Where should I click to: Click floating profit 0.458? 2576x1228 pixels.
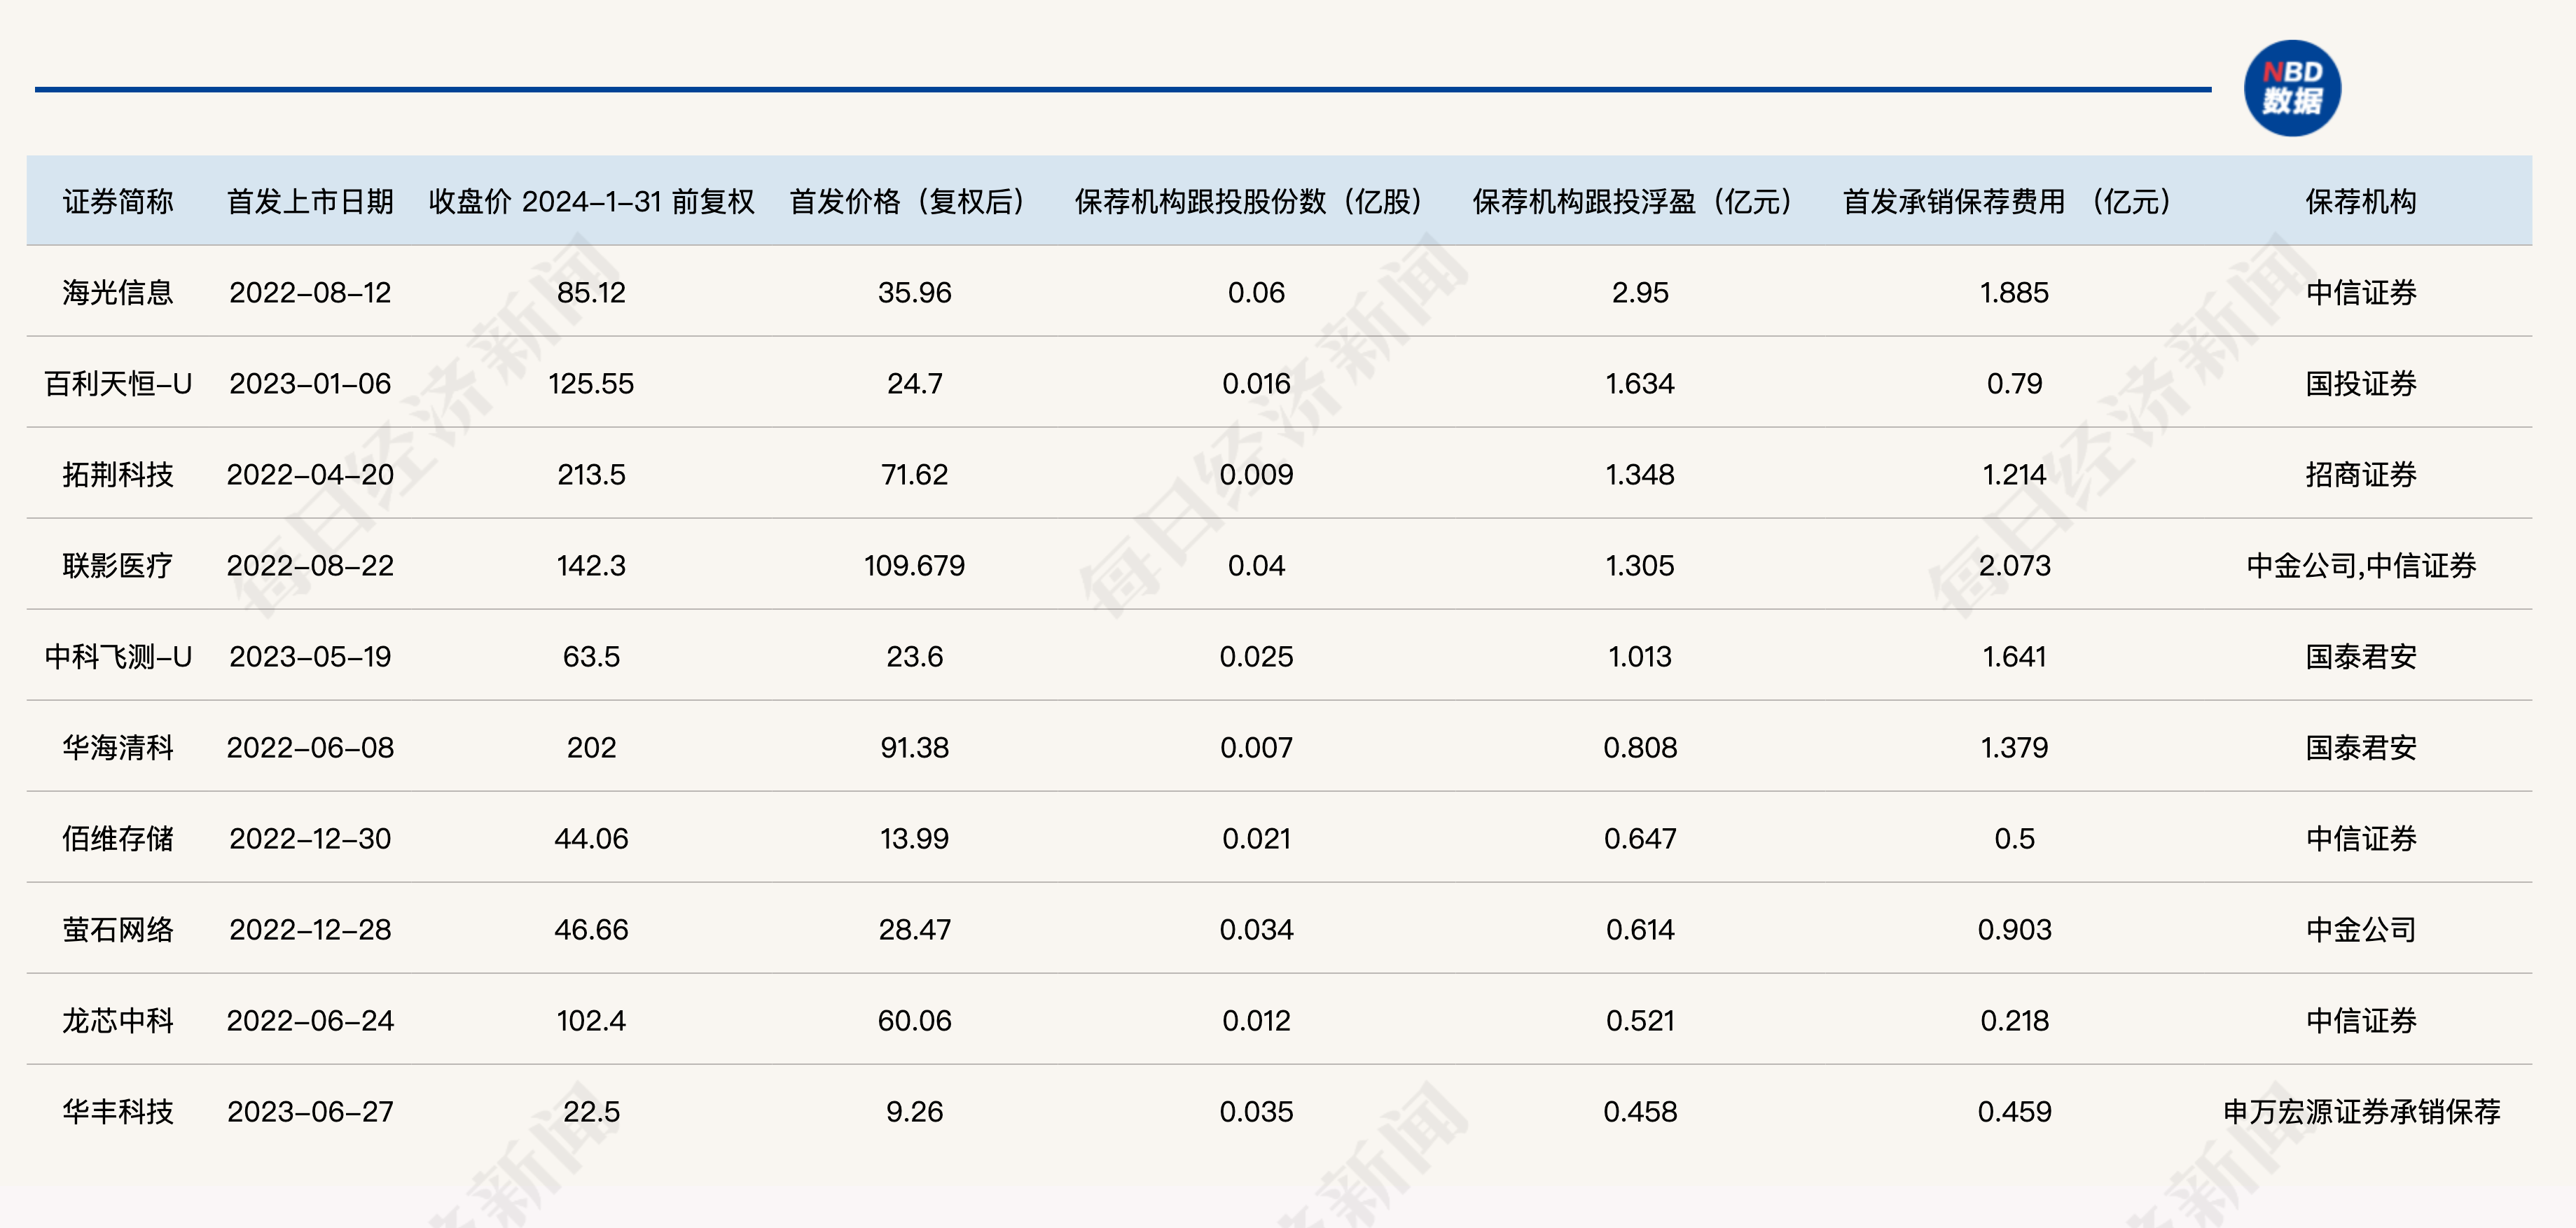tap(1640, 1112)
